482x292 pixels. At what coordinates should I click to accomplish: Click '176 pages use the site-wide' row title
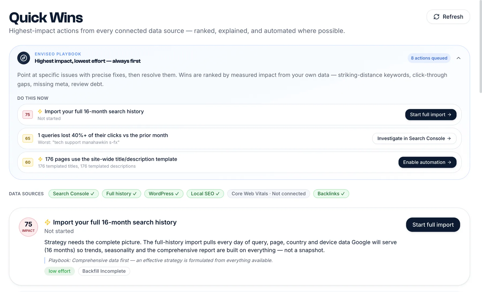coord(111,159)
